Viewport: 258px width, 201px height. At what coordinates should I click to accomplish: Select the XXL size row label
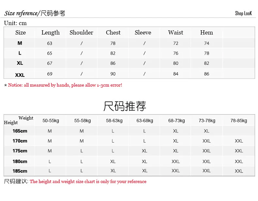(x=20, y=75)
